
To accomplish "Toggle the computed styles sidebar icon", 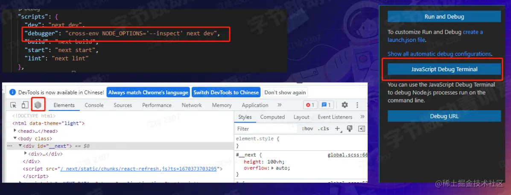I will (362, 128).
